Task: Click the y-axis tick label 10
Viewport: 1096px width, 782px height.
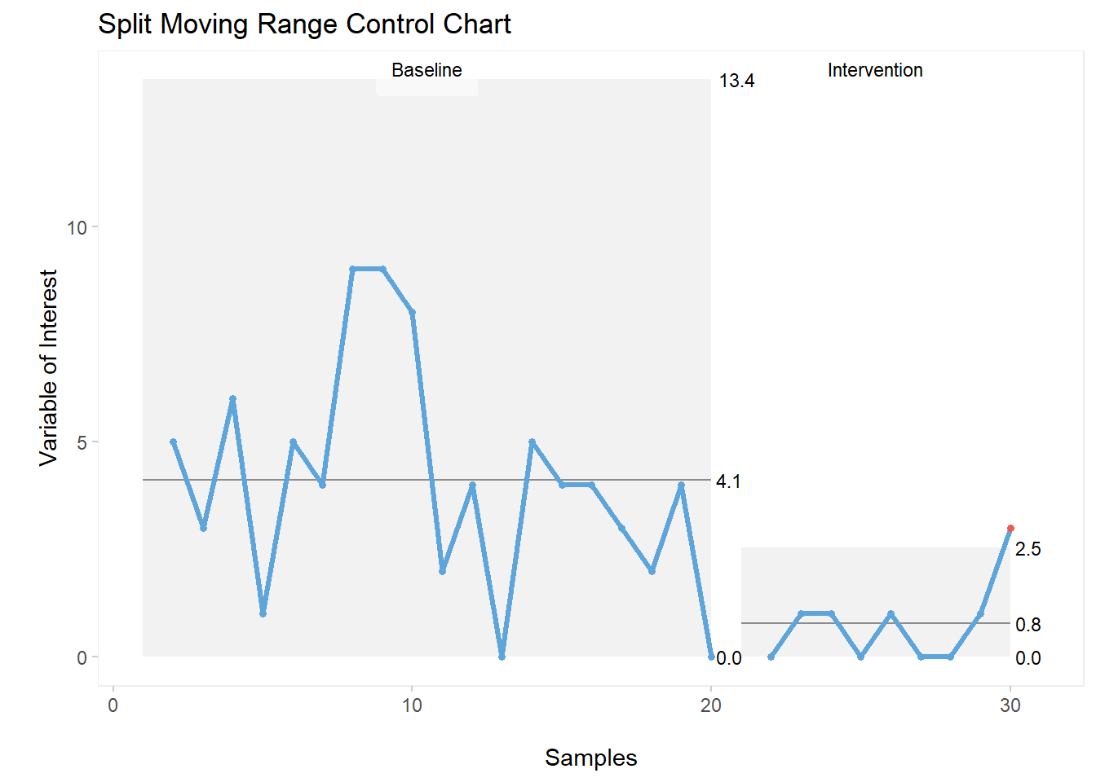Action: coord(77,227)
